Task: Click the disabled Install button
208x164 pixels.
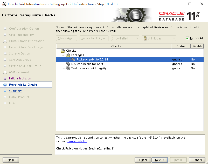Action: tap(178, 160)
